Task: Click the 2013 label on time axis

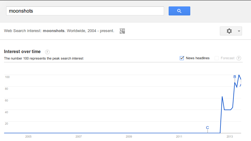Action: (x=229, y=136)
